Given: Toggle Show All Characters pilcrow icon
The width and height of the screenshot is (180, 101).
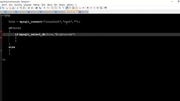Looking at the screenshot, I should pyautogui.click(x=63, y=8).
